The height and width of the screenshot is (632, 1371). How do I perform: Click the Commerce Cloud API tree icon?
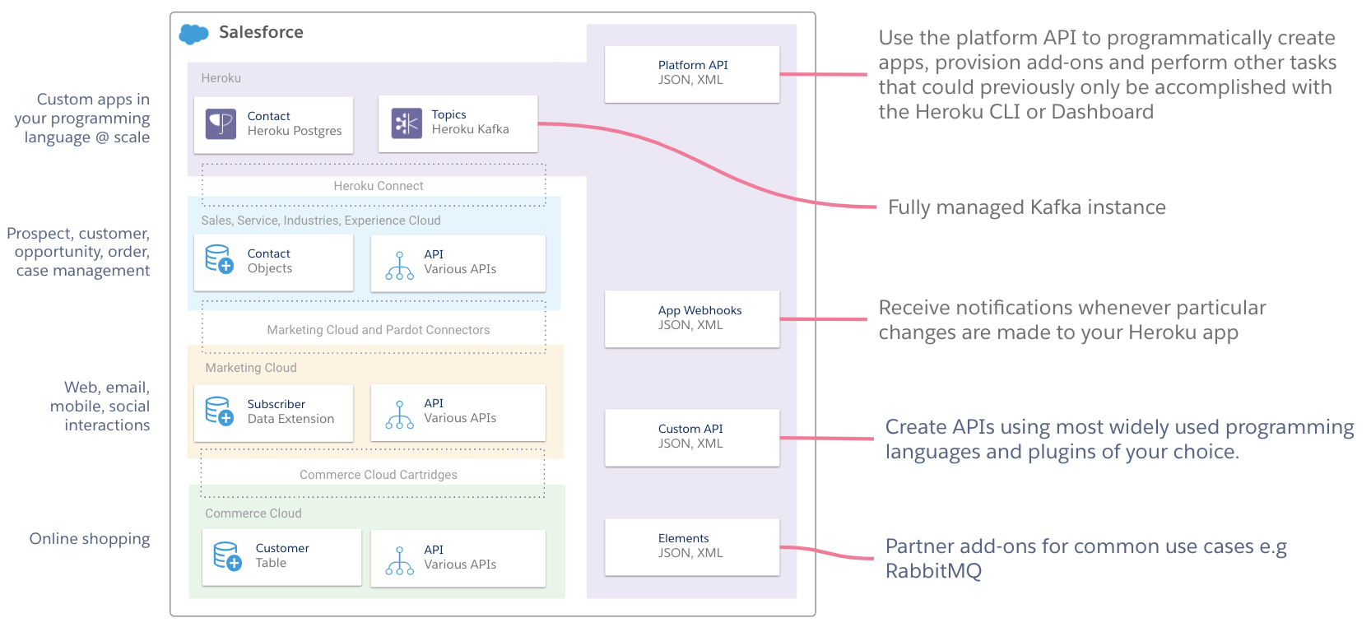point(400,560)
